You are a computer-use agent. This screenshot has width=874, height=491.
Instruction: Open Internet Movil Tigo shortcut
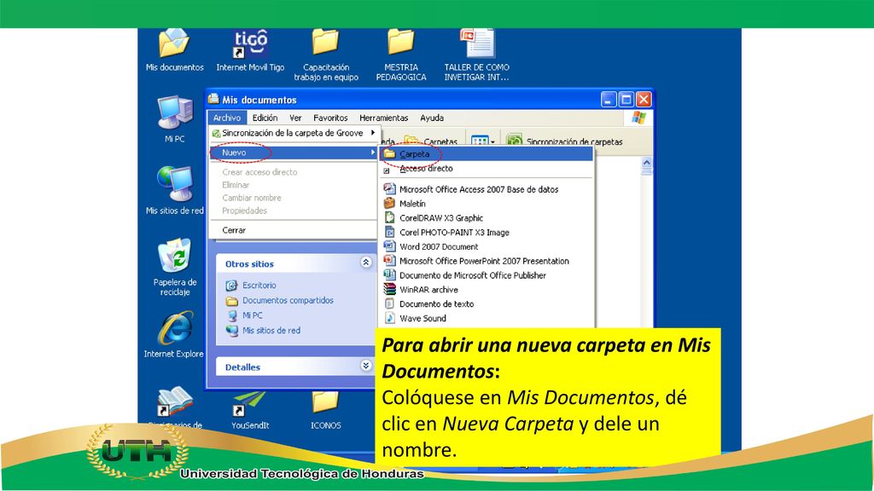pos(250,50)
